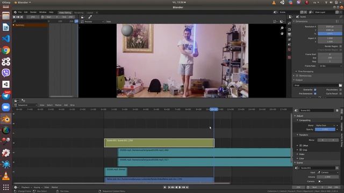
Task: Toggle the Placeholders checkbox
Action: pyautogui.click(x=340, y=90)
